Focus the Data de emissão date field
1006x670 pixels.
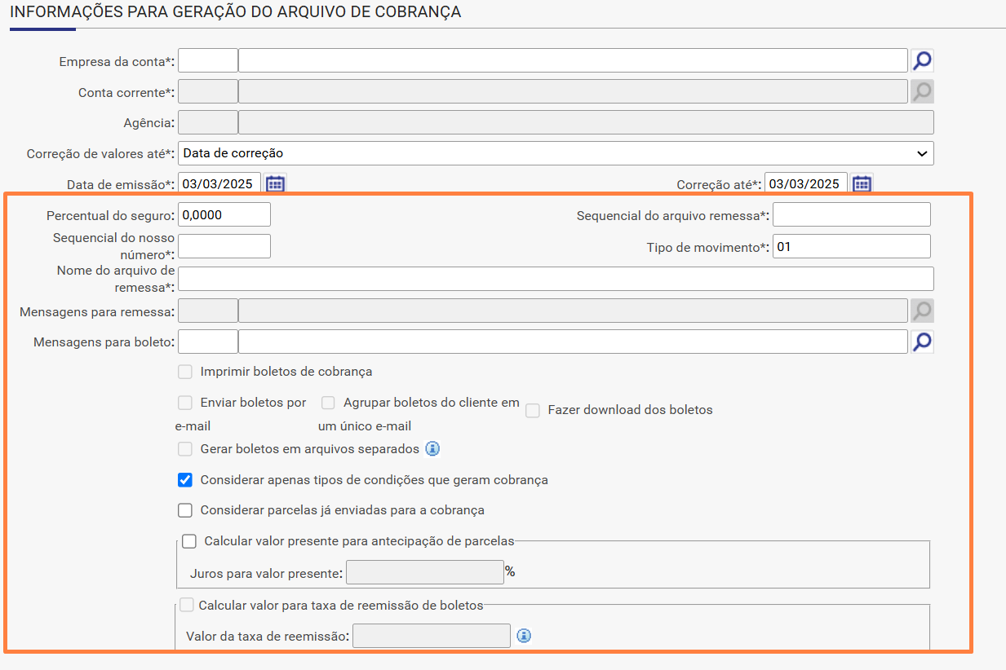[x=219, y=184]
